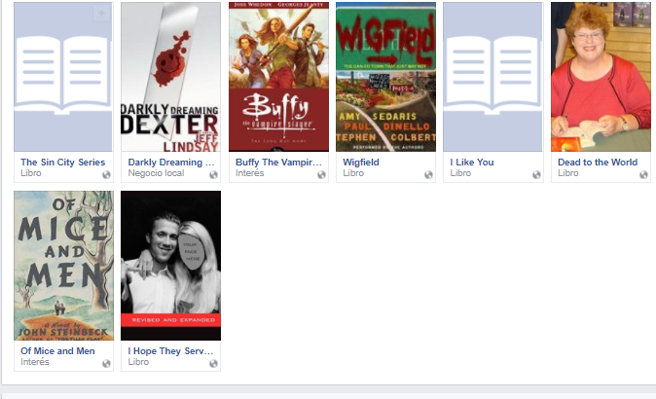
Task: Click globe privacy icon on Wigfield card
Action: click(429, 175)
